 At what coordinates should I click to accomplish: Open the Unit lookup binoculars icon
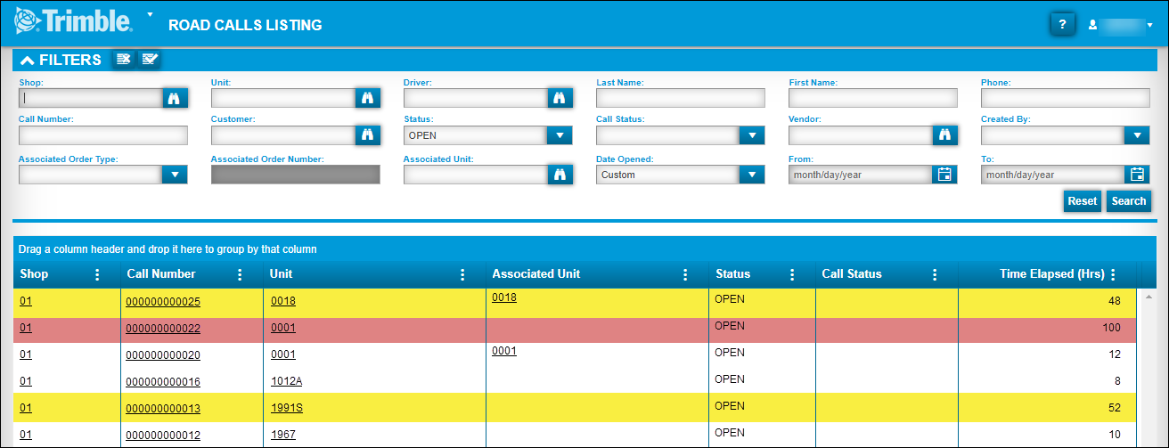click(367, 98)
